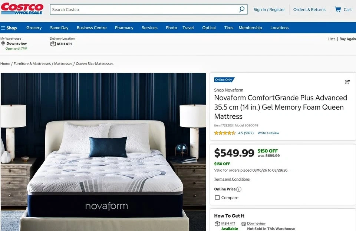Image resolution: width=356 pixels, height=231 pixels.
Task: Click the Costco Wholesale logo
Action: (x=22, y=9)
